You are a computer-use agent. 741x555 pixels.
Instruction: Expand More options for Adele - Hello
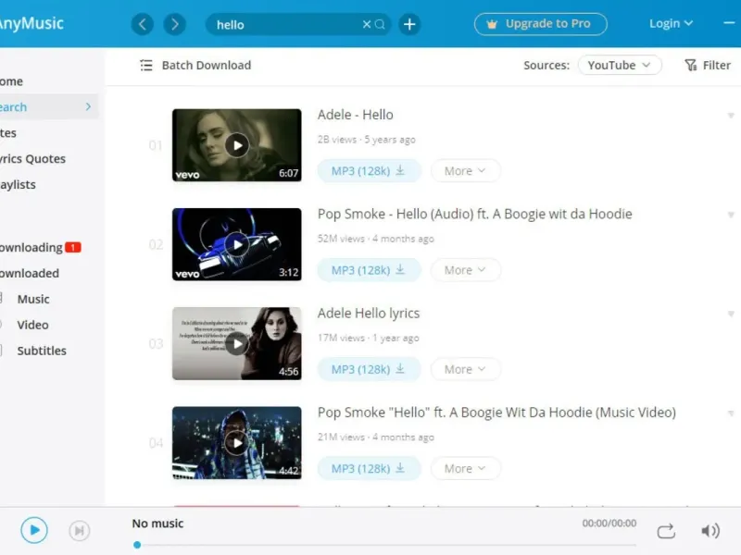(x=466, y=171)
